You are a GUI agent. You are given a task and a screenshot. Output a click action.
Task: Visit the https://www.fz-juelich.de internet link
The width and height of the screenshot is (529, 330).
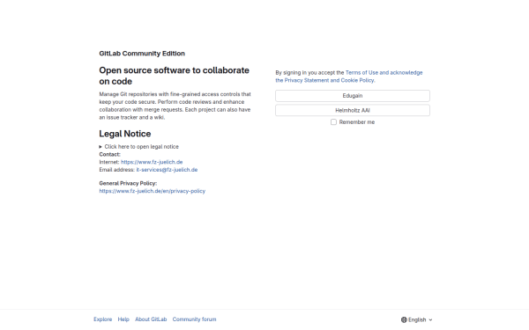(152, 162)
